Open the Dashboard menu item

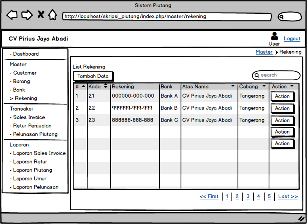[24, 54]
